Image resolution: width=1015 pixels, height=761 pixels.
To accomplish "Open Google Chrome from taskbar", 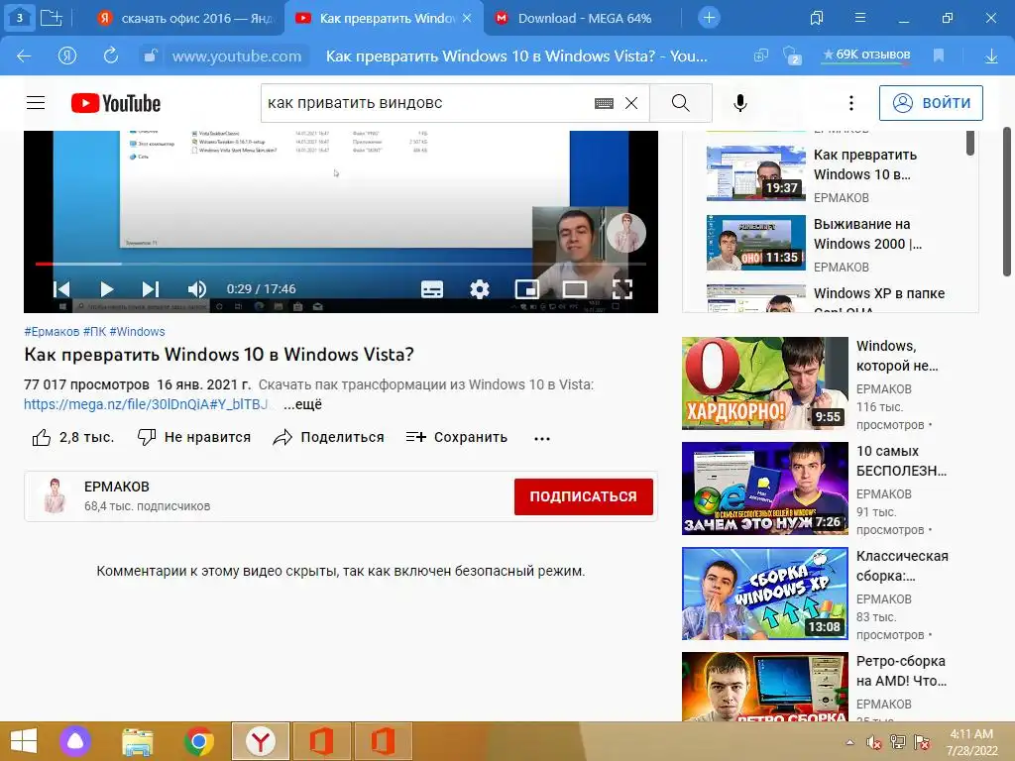I will tap(198, 741).
